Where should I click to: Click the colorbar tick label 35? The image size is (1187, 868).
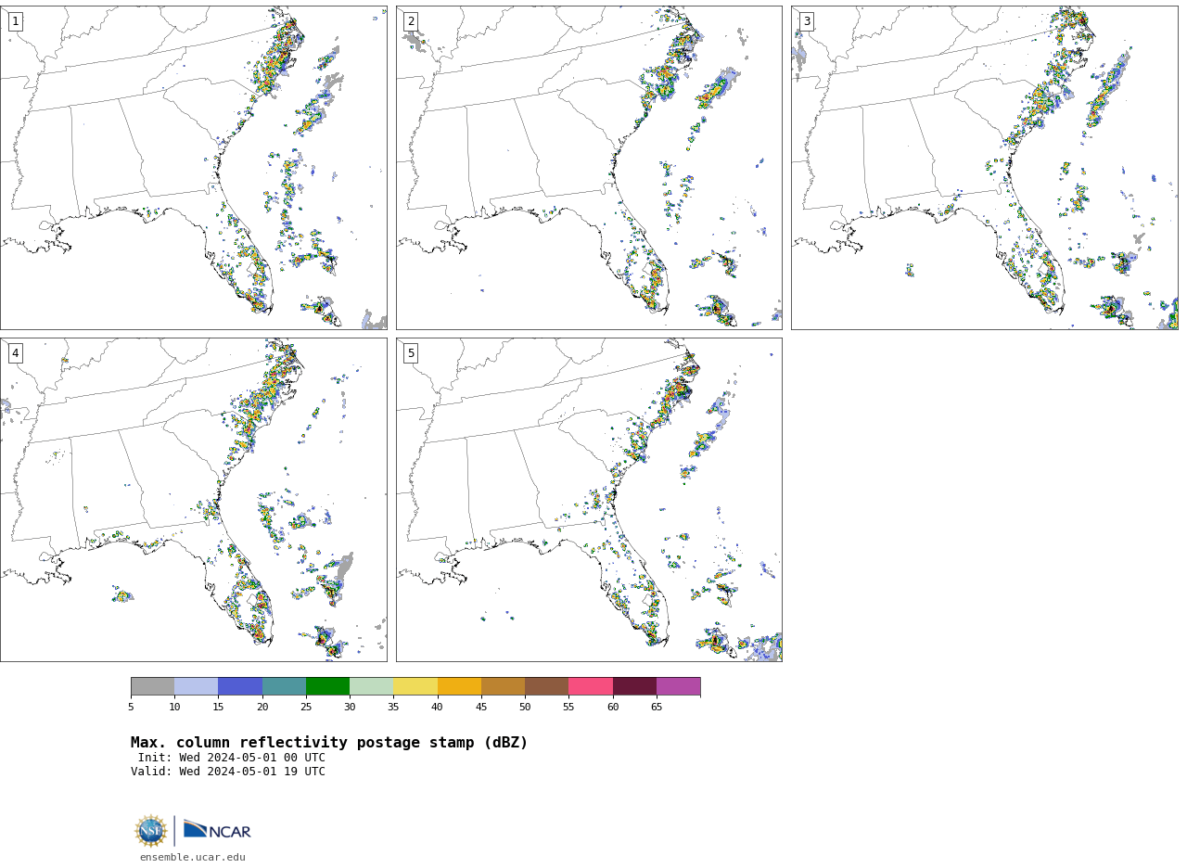pos(393,708)
